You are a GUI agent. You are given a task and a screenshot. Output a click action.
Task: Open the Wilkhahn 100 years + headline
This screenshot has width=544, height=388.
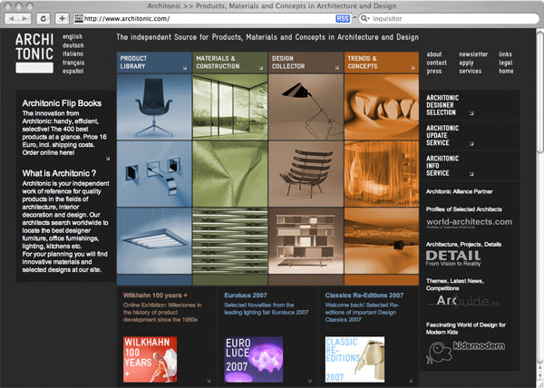click(x=155, y=296)
